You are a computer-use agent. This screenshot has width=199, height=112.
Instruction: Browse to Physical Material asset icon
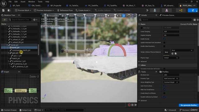tap(176, 54)
